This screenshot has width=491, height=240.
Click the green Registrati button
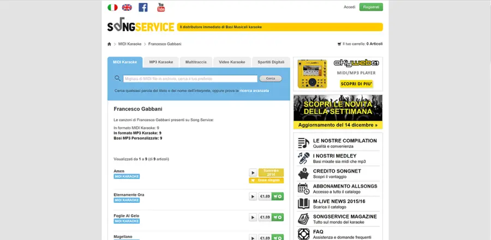coord(371,7)
